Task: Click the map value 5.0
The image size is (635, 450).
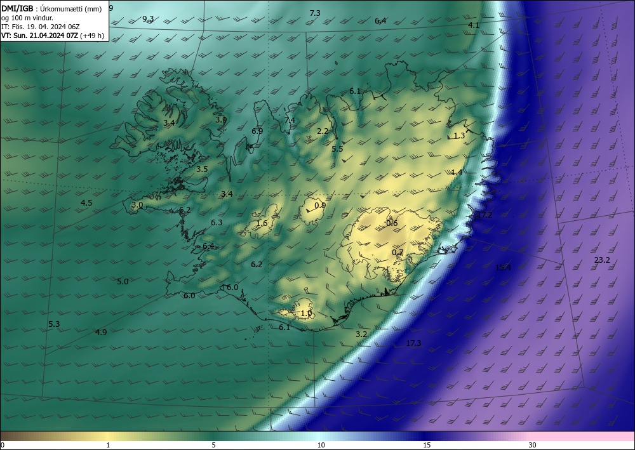Action: pyautogui.click(x=123, y=282)
